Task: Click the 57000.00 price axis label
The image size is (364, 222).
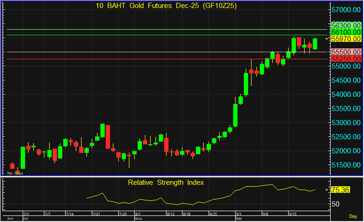Action: (345, 10)
